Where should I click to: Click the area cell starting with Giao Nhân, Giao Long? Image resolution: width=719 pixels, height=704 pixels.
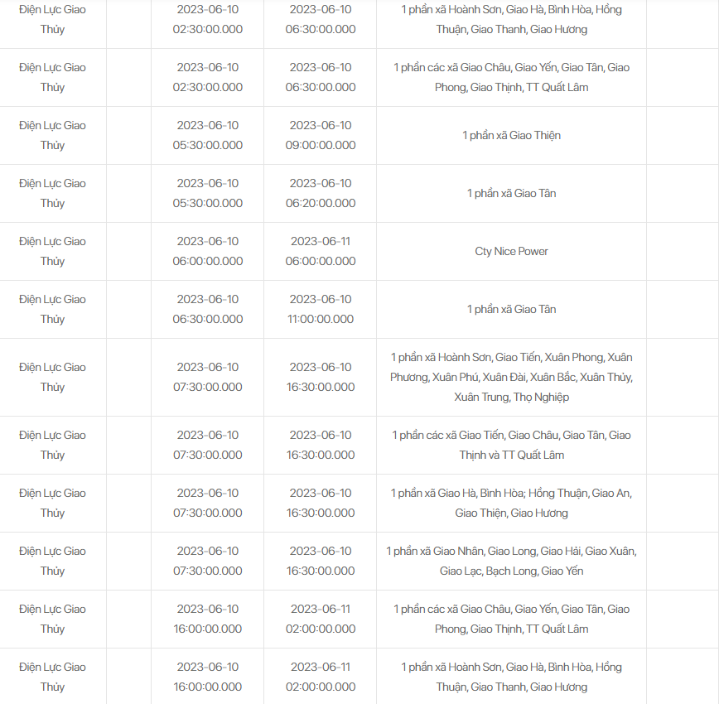(511, 562)
